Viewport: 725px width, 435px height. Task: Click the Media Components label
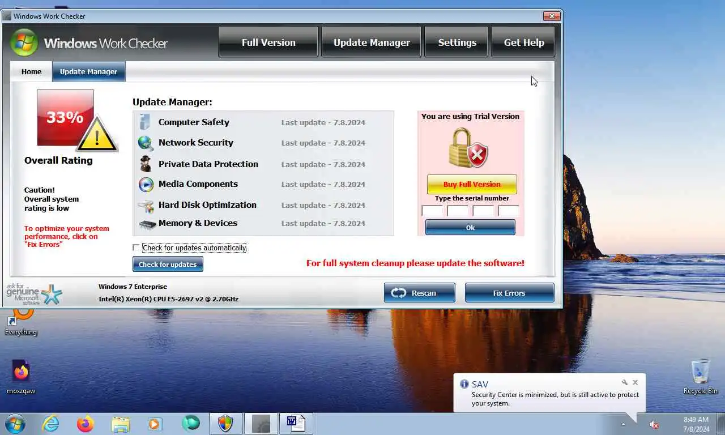[x=198, y=184]
